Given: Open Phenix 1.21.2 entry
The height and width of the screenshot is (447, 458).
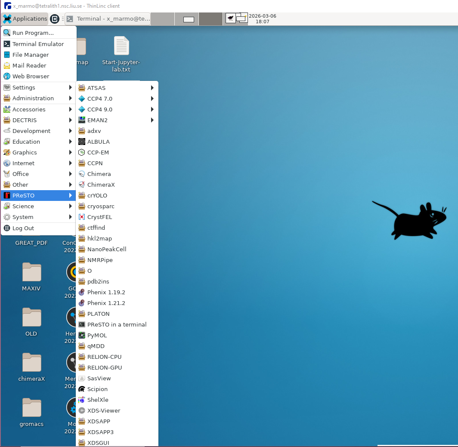Looking at the screenshot, I should (106, 303).
